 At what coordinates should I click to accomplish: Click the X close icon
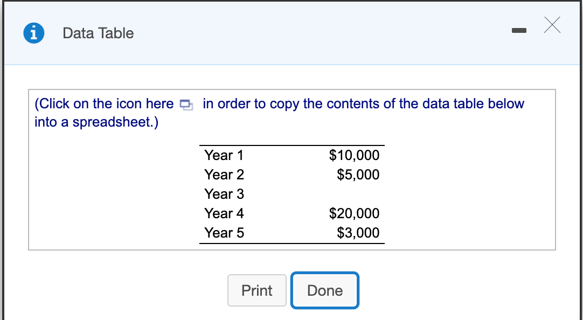pyautogui.click(x=552, y=25)
